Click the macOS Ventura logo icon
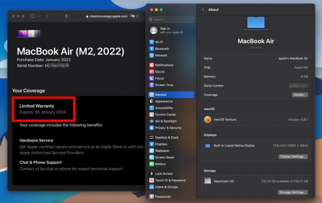Viewport: 322px width, 203px height. coord(208,120)
